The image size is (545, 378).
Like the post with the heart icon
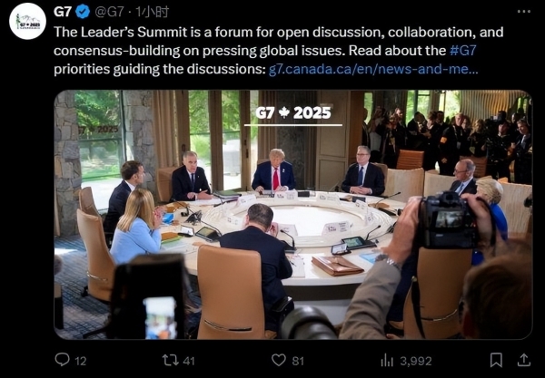(279, 360)
